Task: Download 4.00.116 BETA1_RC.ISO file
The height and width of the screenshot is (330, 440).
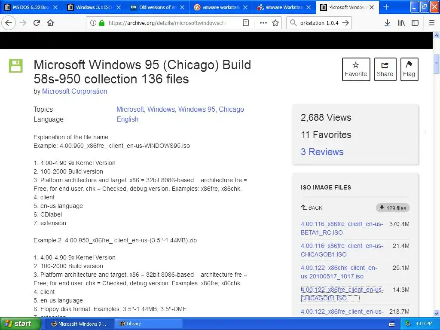Action: [342, 228]
